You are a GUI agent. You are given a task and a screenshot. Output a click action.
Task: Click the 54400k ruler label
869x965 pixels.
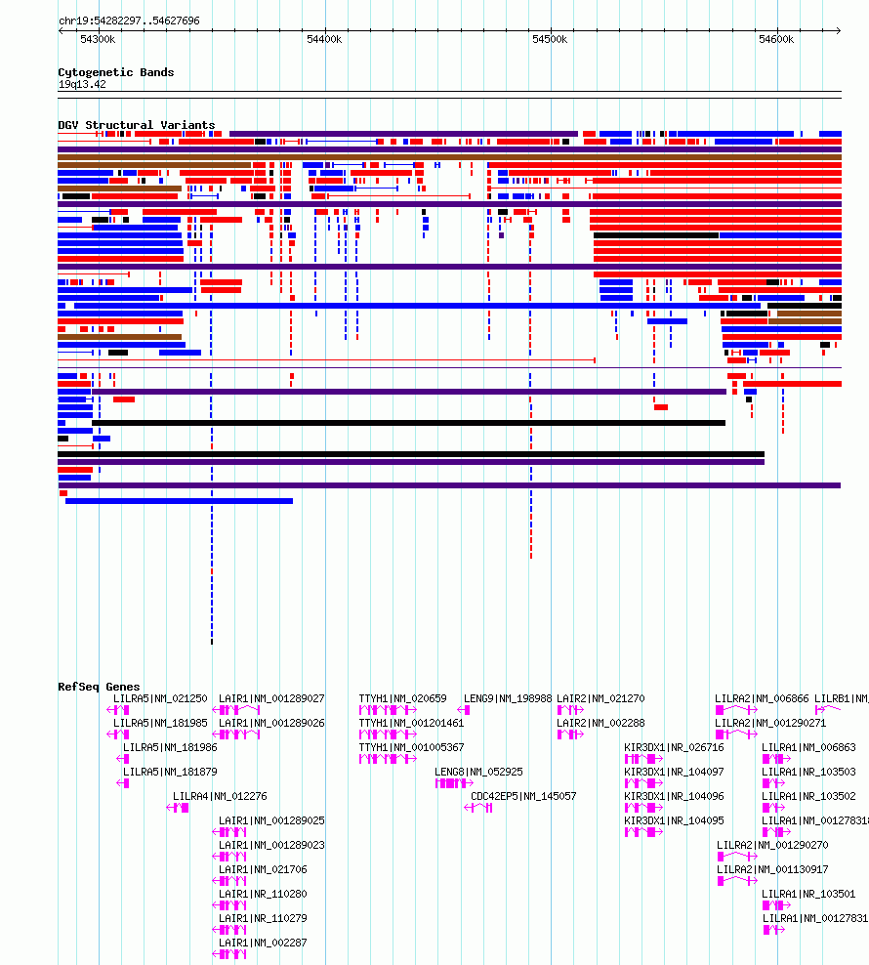click(324, 39)
